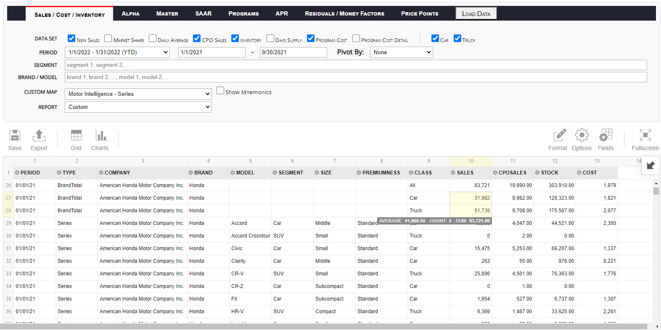Click the gear icon beside STOCK column
Screen dimensions: 661x330
tap(537, 173)
